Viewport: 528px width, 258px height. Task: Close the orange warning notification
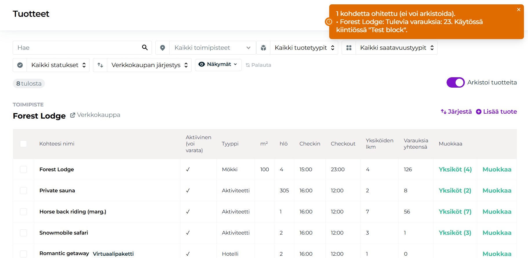518,10
